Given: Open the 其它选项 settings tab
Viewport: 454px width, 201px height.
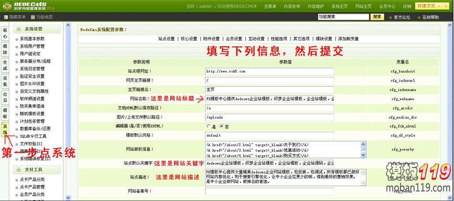Looking at the screenshot, I should click(302, 39).
